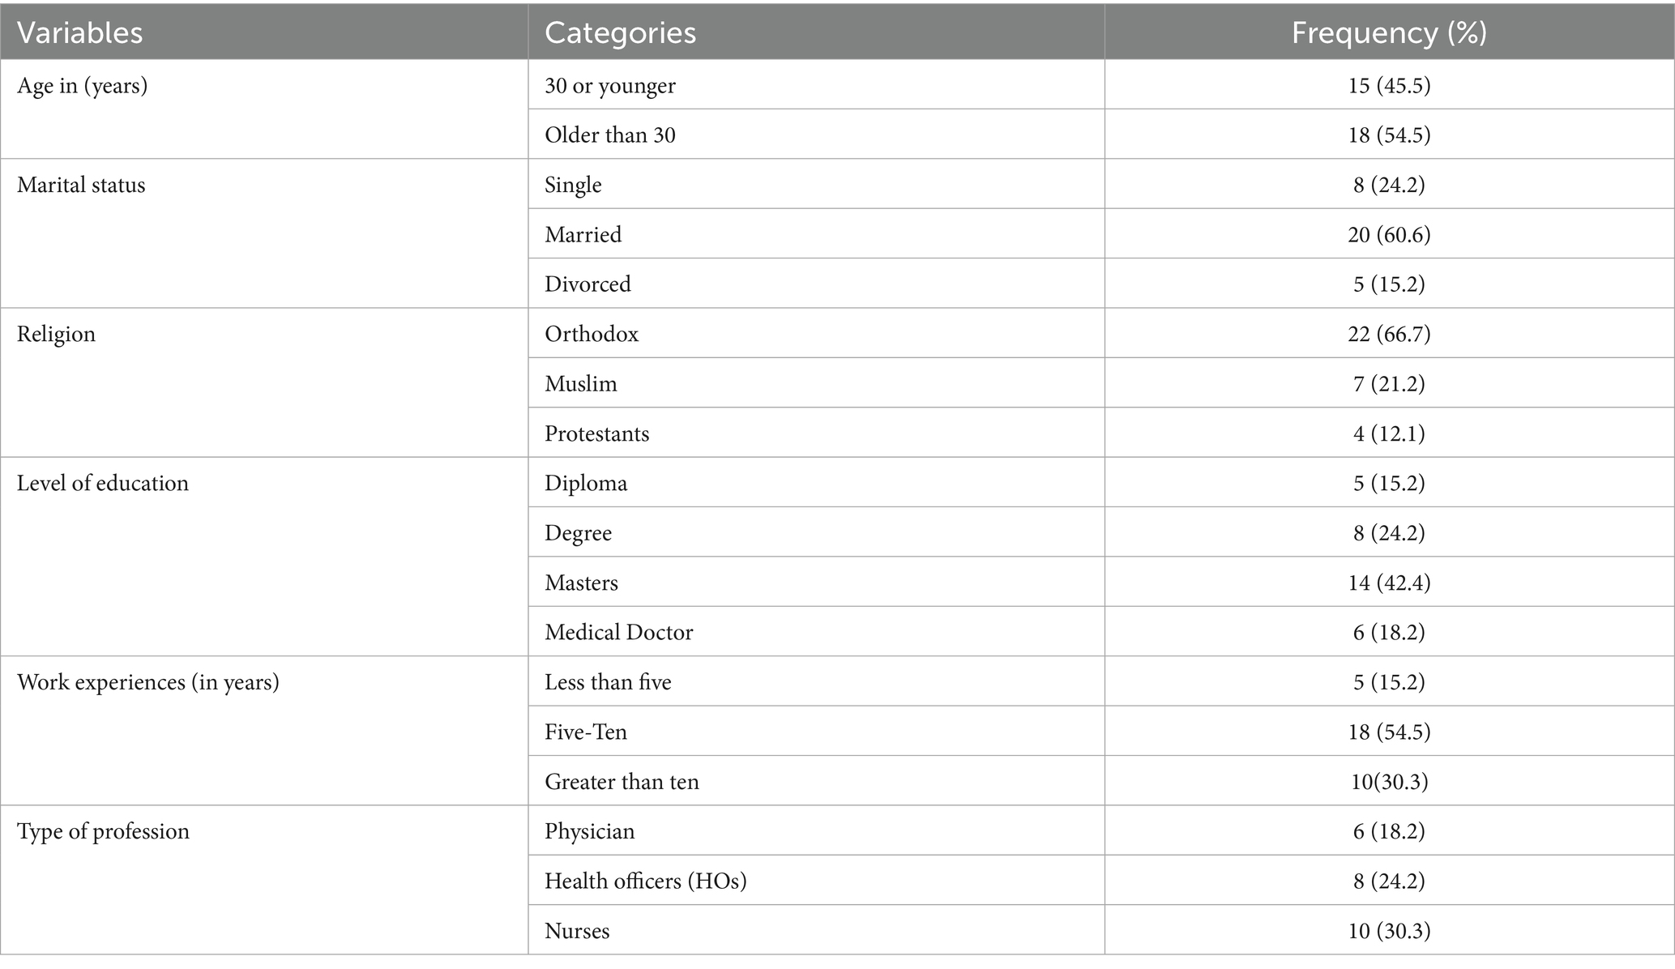Select the Type of profession cell

pos(264,880)
